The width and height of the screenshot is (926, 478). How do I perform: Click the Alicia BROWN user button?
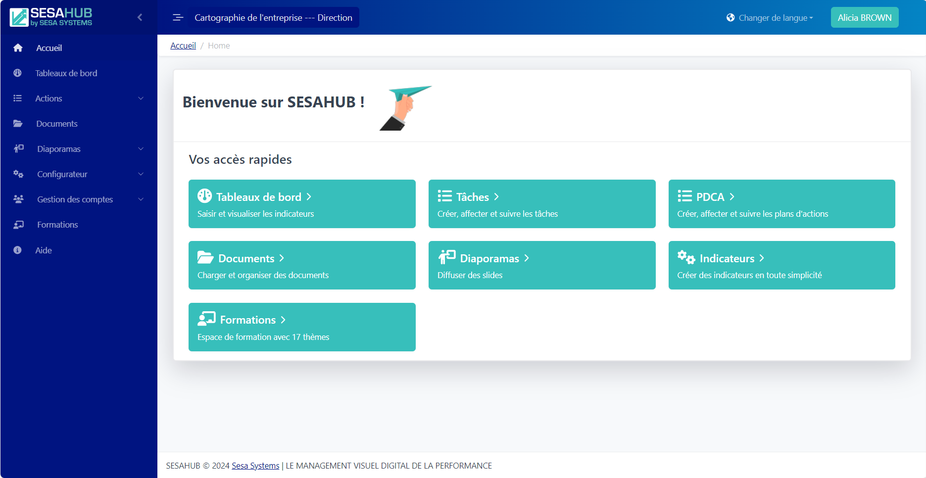coord(864,18)
